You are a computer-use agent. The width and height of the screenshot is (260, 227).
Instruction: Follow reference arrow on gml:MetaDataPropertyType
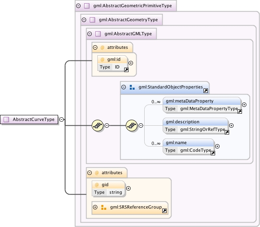point(240,112)
